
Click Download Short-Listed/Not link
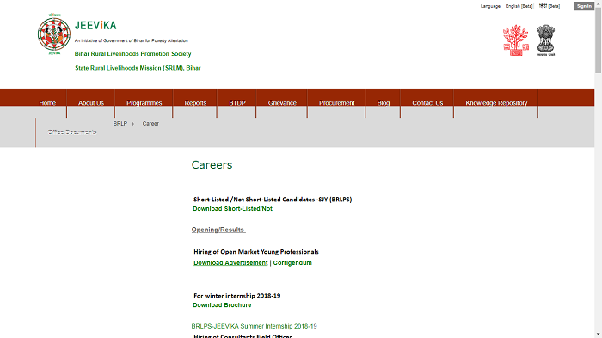click(232, 208)
